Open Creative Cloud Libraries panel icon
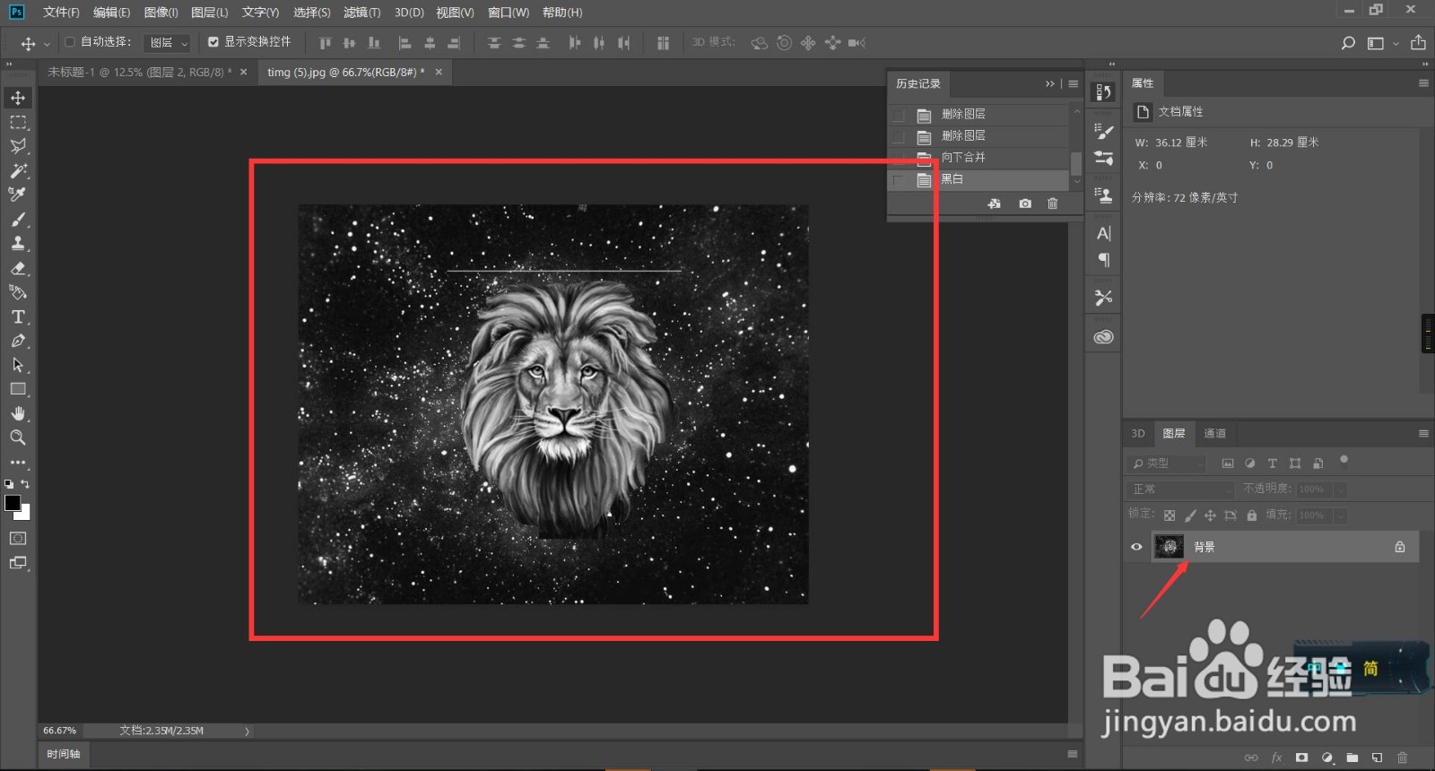 click(1103, 337)
